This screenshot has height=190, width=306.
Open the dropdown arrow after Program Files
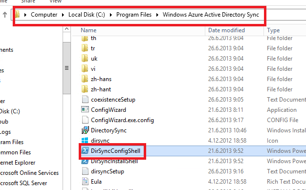click(157, 15)
